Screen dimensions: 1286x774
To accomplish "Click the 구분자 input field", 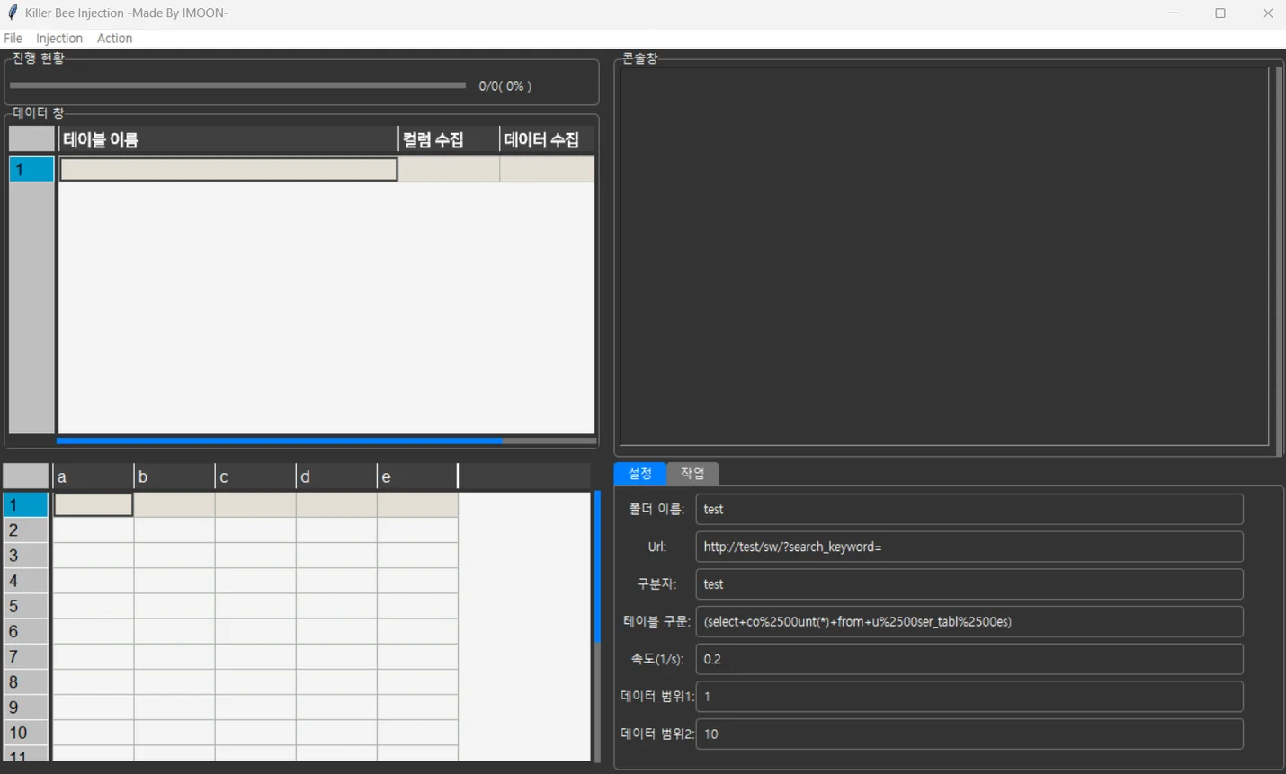I will 969,584.
